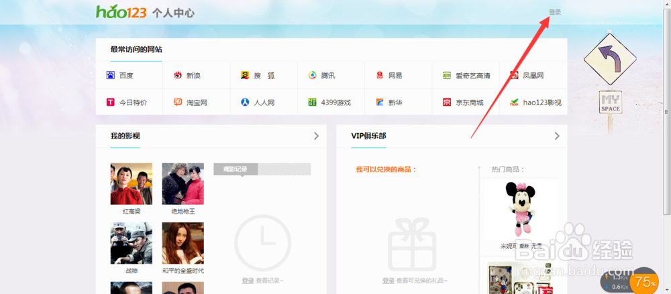The width and height of the screenshot is (671, 294).
Task: Click the 绝地枪王 title text
Action: pyautogui.click(x=183, y=212)
